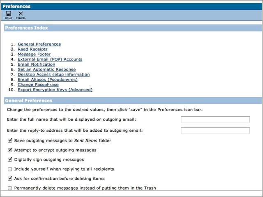Screen dimensions: 263x197
Task: Open External Email (POP) Accounts link
Action: tap(50, 59)
